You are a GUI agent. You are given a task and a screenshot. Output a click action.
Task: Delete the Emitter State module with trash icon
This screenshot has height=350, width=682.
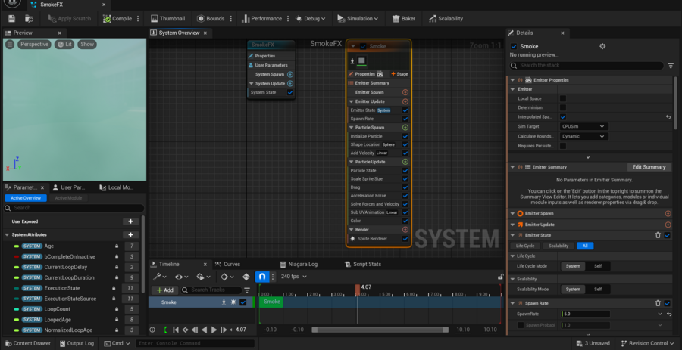(x=658, y=235)
